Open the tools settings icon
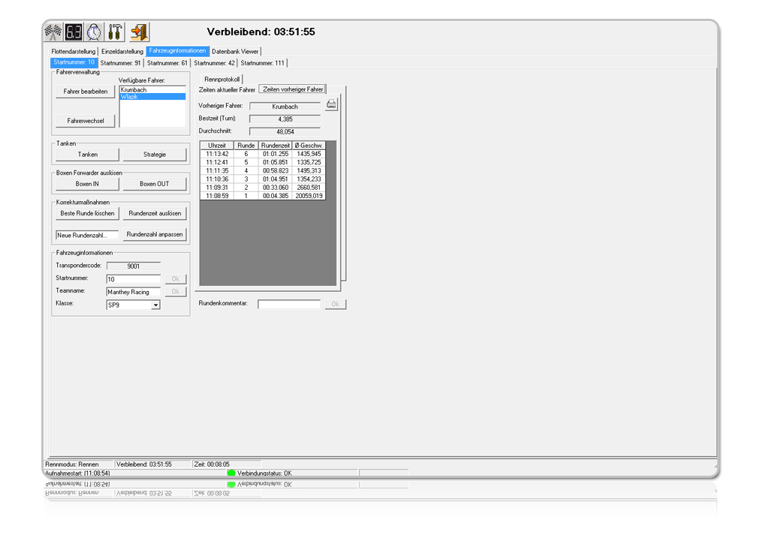769x535 pixels. pyautogui.click(x=115, y=32)
